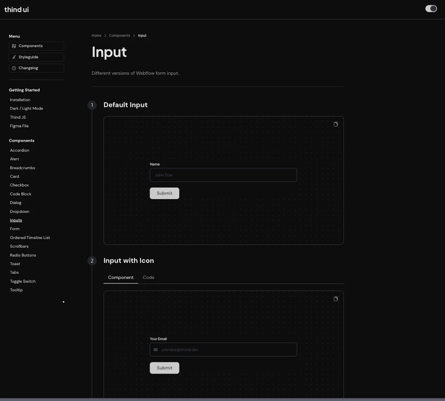
Task: Select the Component tab
Action: [x=120, y=277]
